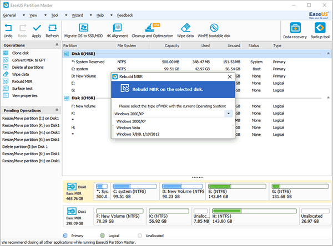Close the Rebuild MBR dialog

tap(230, 76)
